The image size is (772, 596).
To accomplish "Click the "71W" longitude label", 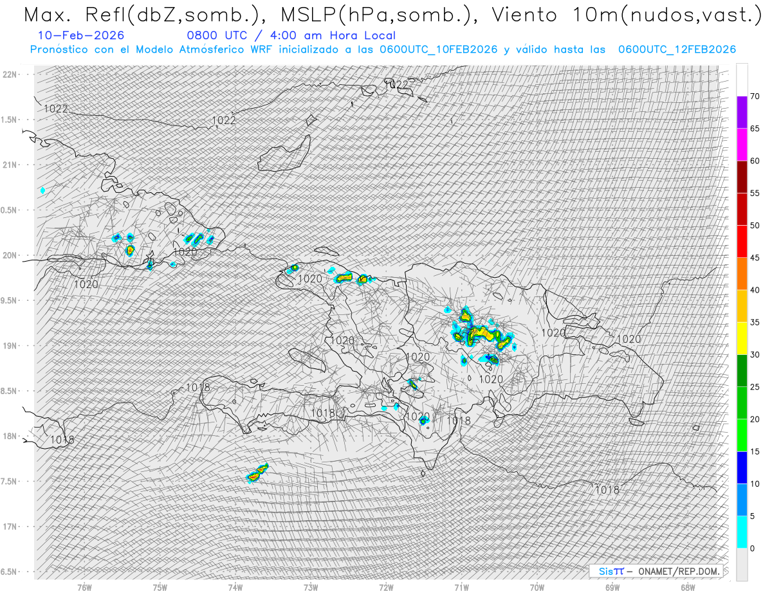I will (461, 588).
